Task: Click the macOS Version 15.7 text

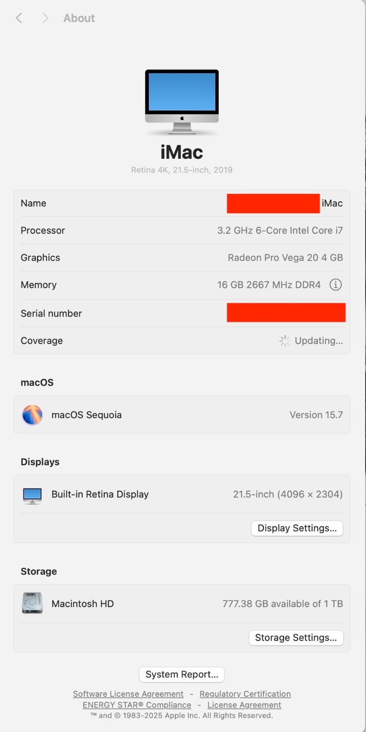Action: click(316, 415)
